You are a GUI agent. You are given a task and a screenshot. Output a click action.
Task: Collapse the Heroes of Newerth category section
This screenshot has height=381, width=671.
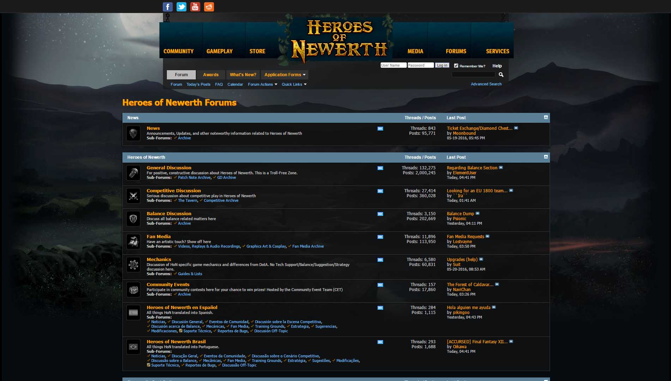click(x=546, y=157)
